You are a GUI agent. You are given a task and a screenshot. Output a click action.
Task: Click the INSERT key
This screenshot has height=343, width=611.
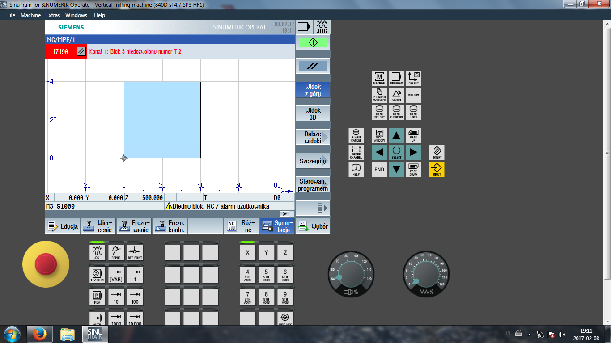pyautogui.click(x=437, y=152)
